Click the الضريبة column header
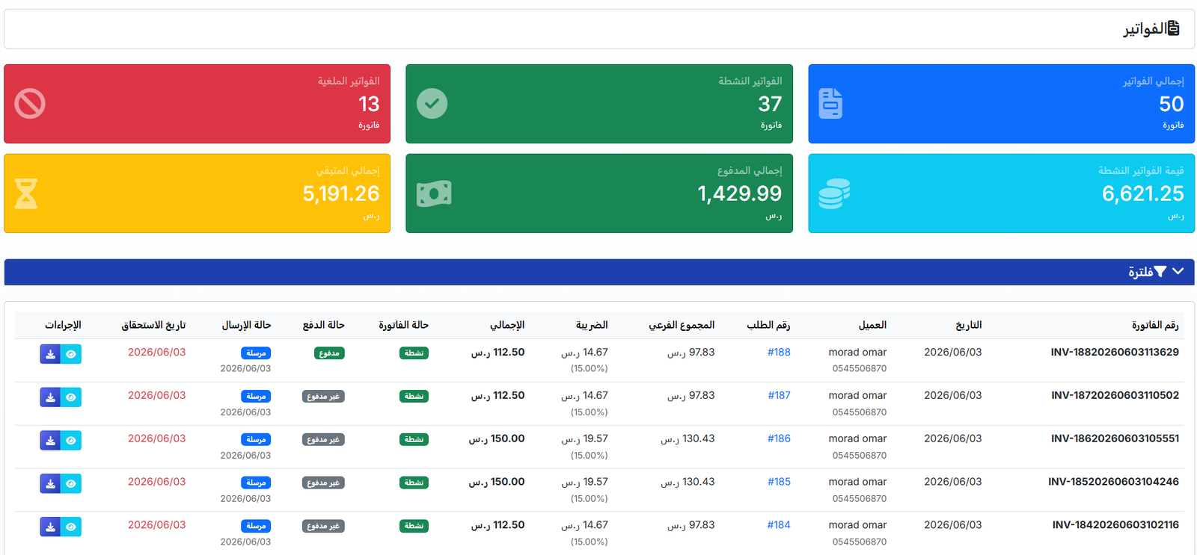Viewport: 1197px width, 555px height. (592, 325)
